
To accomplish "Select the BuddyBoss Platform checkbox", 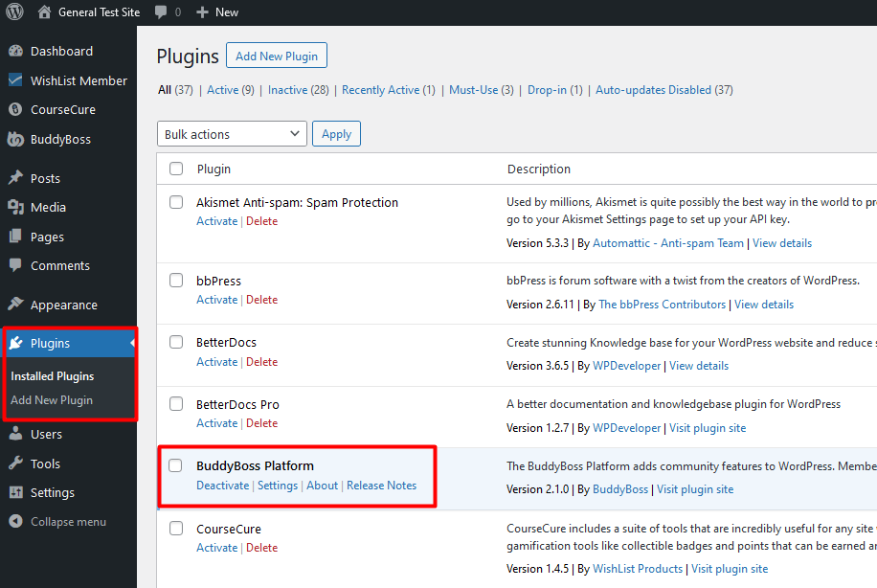I will click(x=175, y=464).
